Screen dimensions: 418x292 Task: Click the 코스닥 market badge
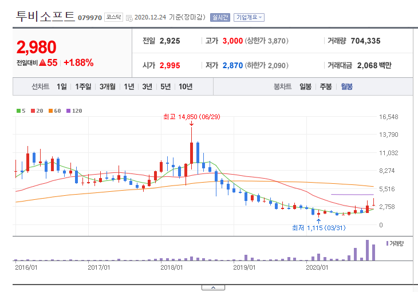113,17
